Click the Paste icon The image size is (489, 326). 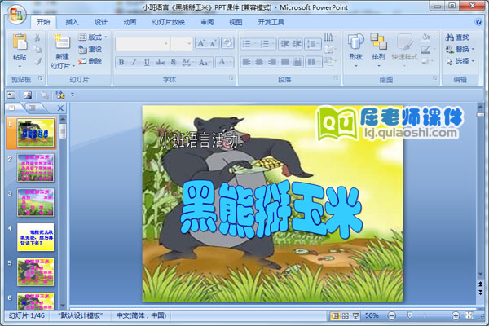coord(20,42)
